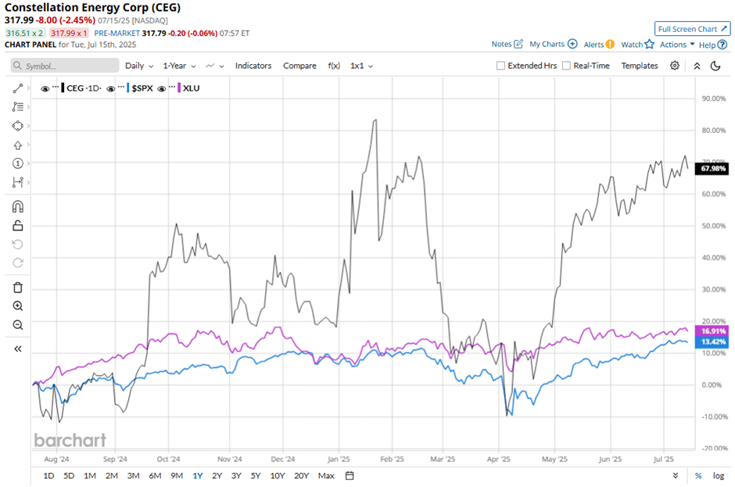Viewport: 735px width, 487px height.
Task: Open XLU series options menu
Action: (x=172, y=87)
